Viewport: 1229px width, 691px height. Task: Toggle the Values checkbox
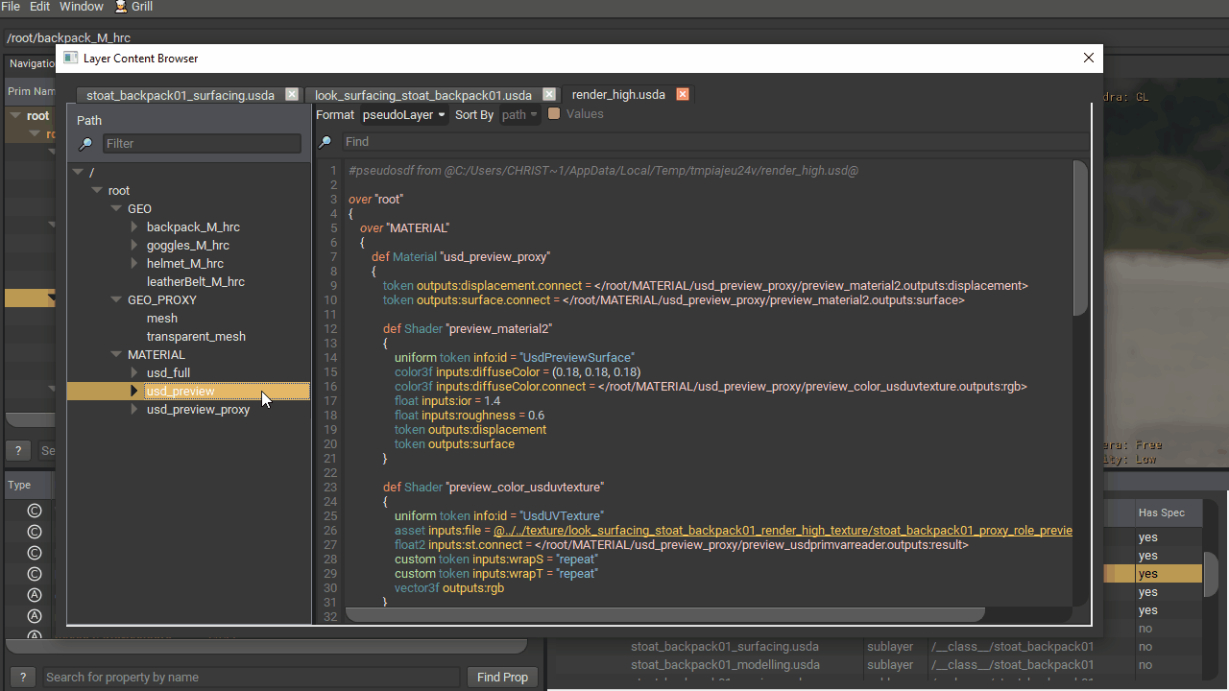tap(554, 114)
